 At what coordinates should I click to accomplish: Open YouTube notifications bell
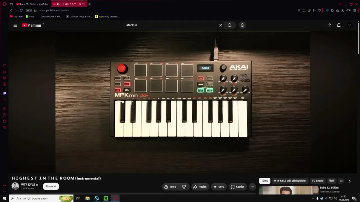[x=339, y=25]
